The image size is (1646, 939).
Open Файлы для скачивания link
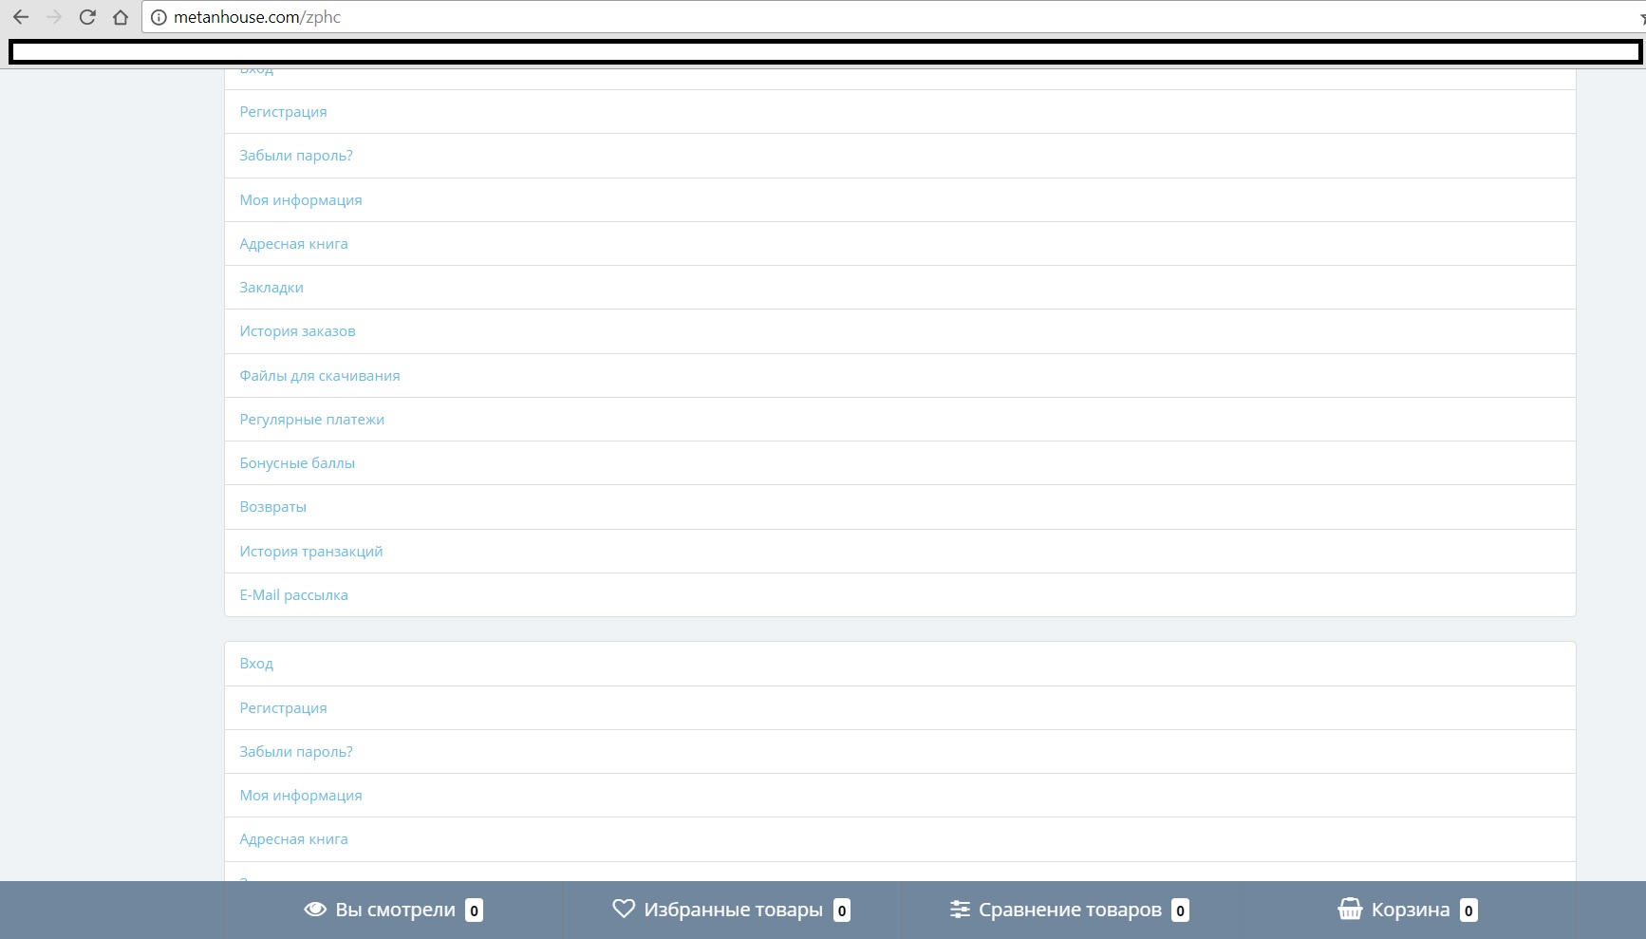(319, 376)
